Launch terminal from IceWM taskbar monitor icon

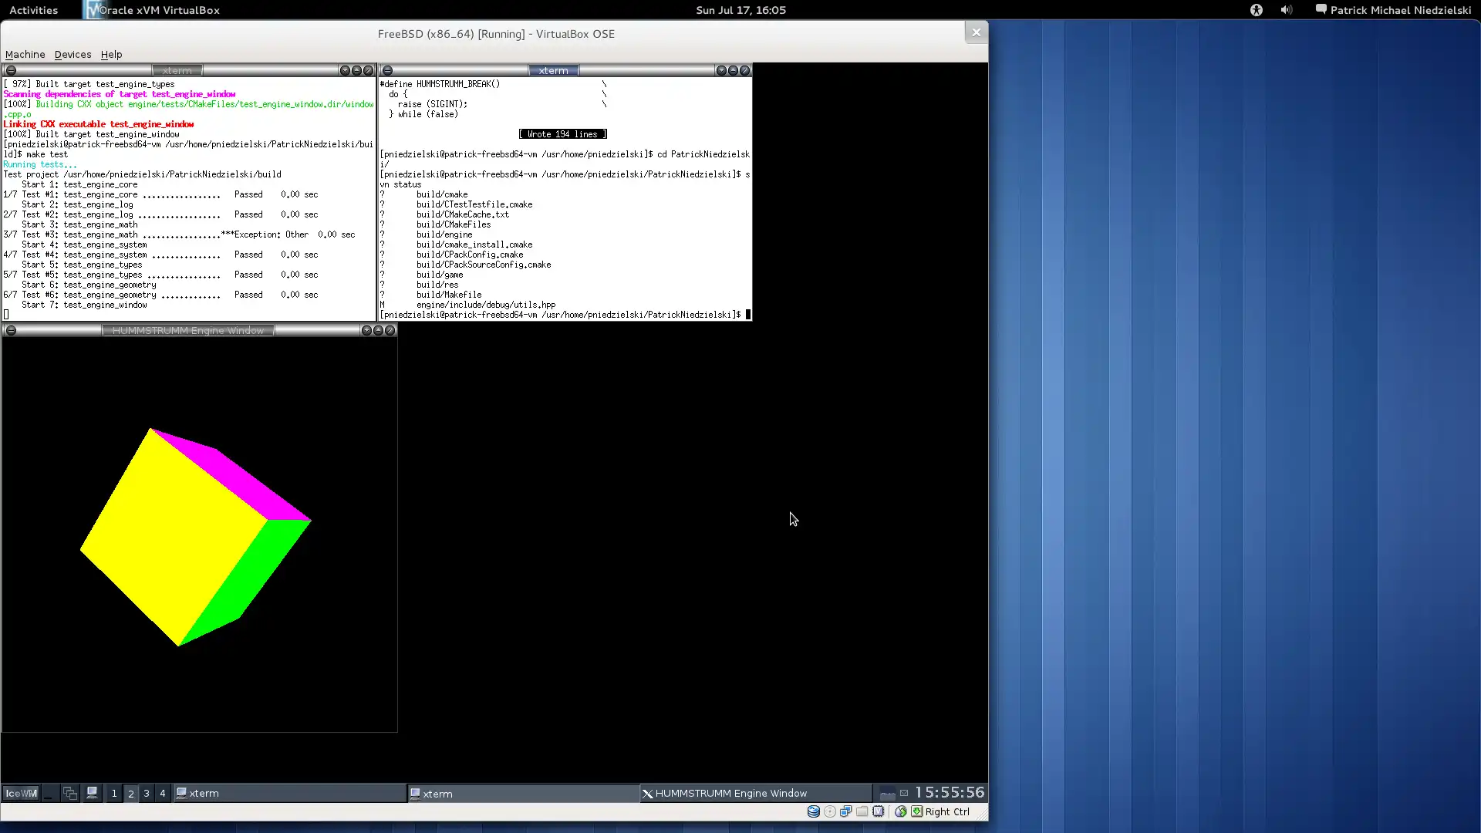pyautogui.click(x=92, y=793)
